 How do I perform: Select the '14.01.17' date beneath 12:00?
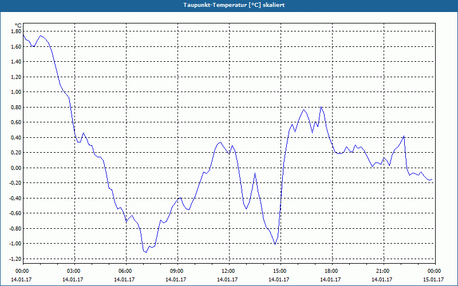tap(227, 280)
